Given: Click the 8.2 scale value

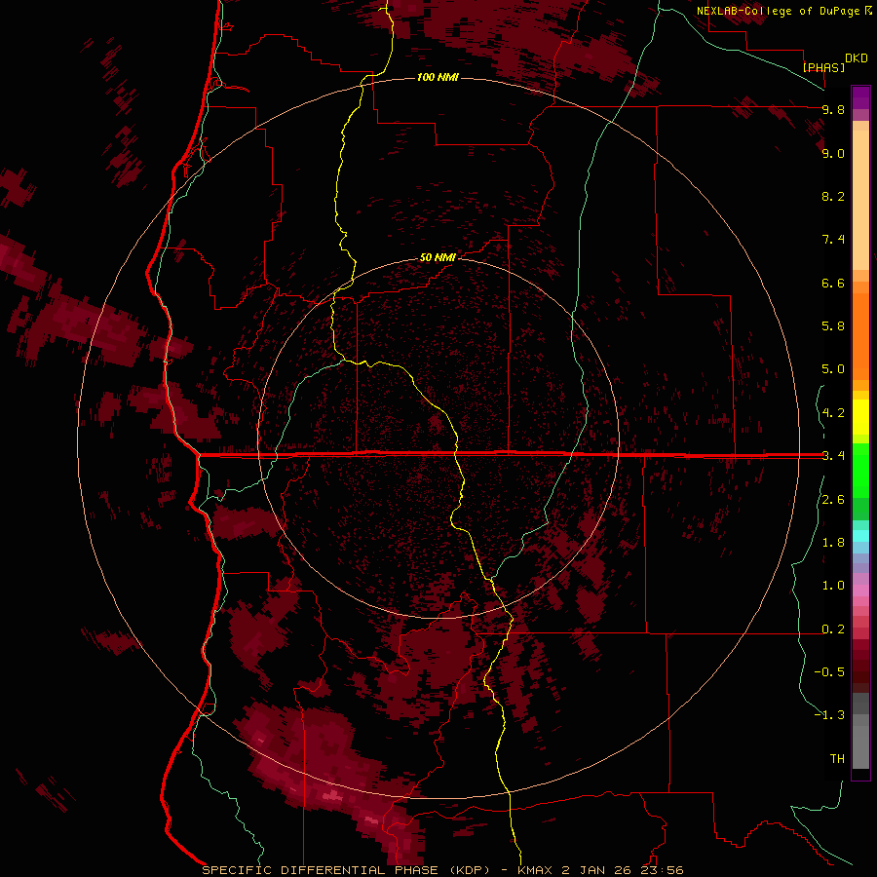Looking at the screenshot, I should (833, 196).
